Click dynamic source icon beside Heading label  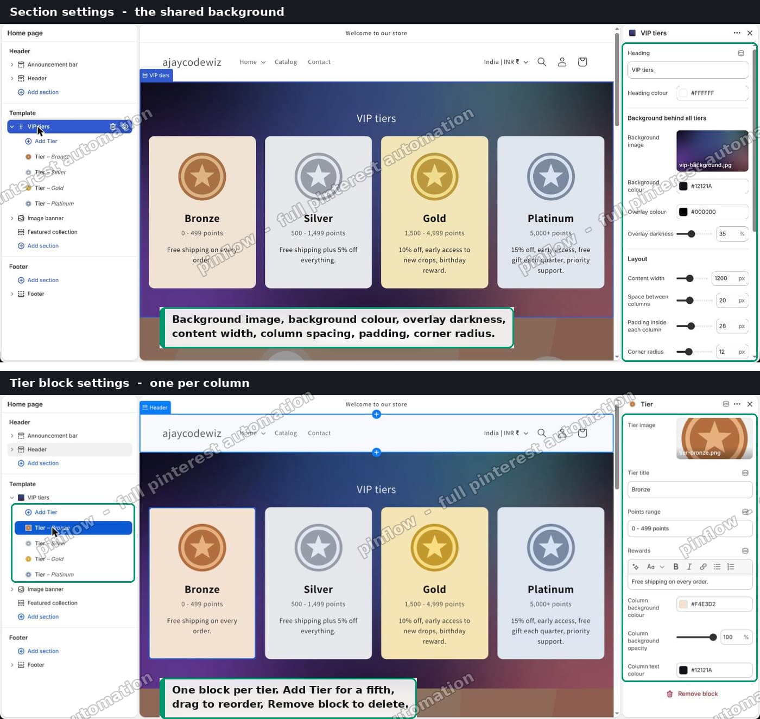[741, 53]
